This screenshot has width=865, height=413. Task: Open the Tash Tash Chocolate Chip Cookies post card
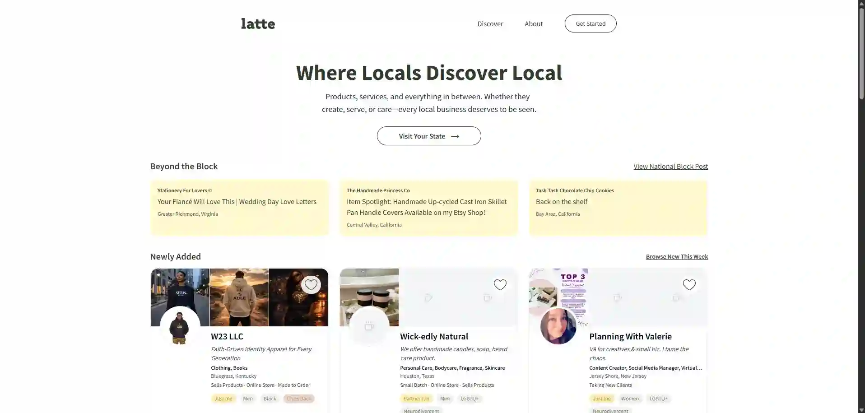[x=618, y=208]
